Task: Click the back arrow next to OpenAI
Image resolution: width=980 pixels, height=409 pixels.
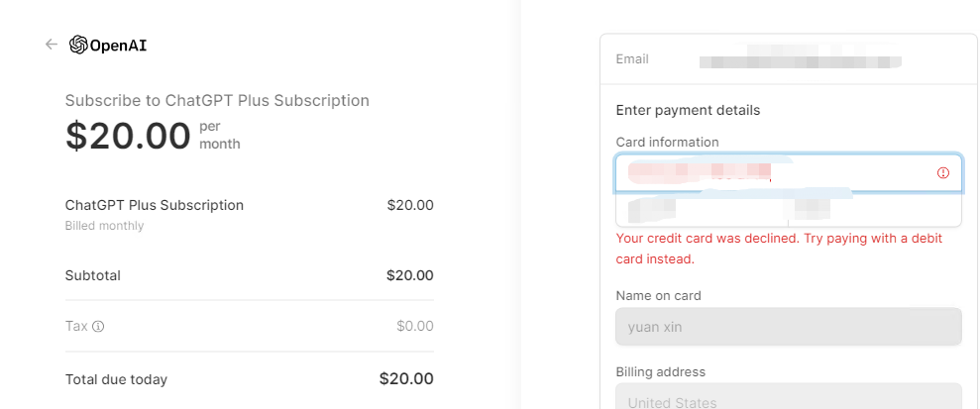Action: [x=52, y=45]
